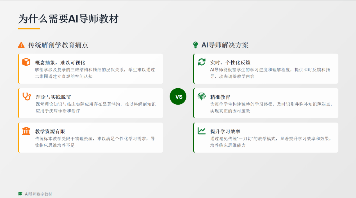This screenshot has height=198, width=356.
Task: Click the 理论与实践脱节 card title
Action: (x=53, y=97)
